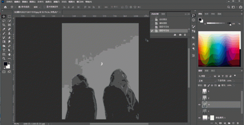Select the Hand tool
Screen dimensions: 244x125
point(9,54)
